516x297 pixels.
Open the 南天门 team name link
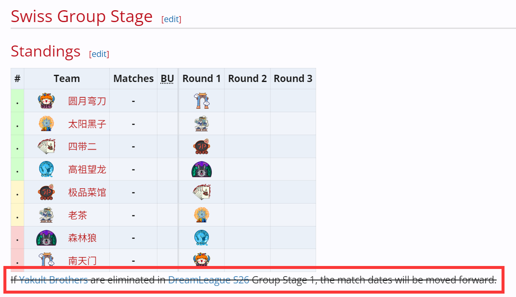(82, 260)
